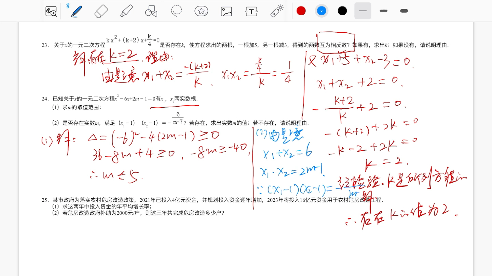Select the lasso selection tool
This screenshot has width=492, height=276.
click(176, 11)
